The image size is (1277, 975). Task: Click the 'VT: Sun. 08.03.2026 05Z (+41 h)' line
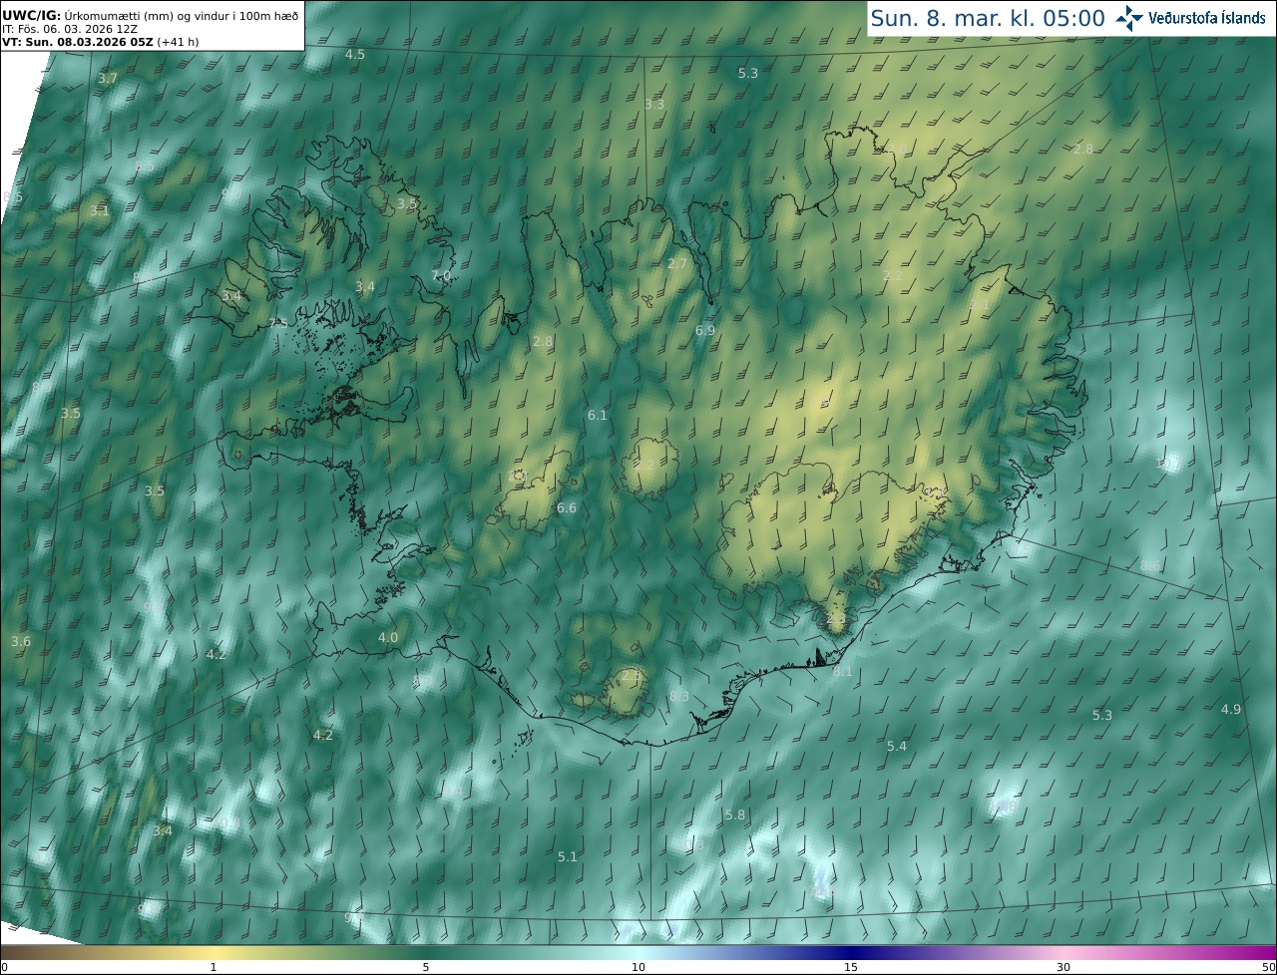coord(100,42)
